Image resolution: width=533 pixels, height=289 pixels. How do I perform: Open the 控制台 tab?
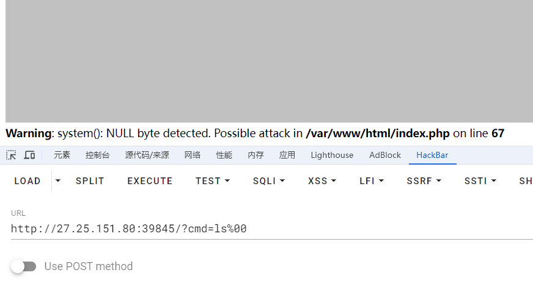(x=98, y=155)
